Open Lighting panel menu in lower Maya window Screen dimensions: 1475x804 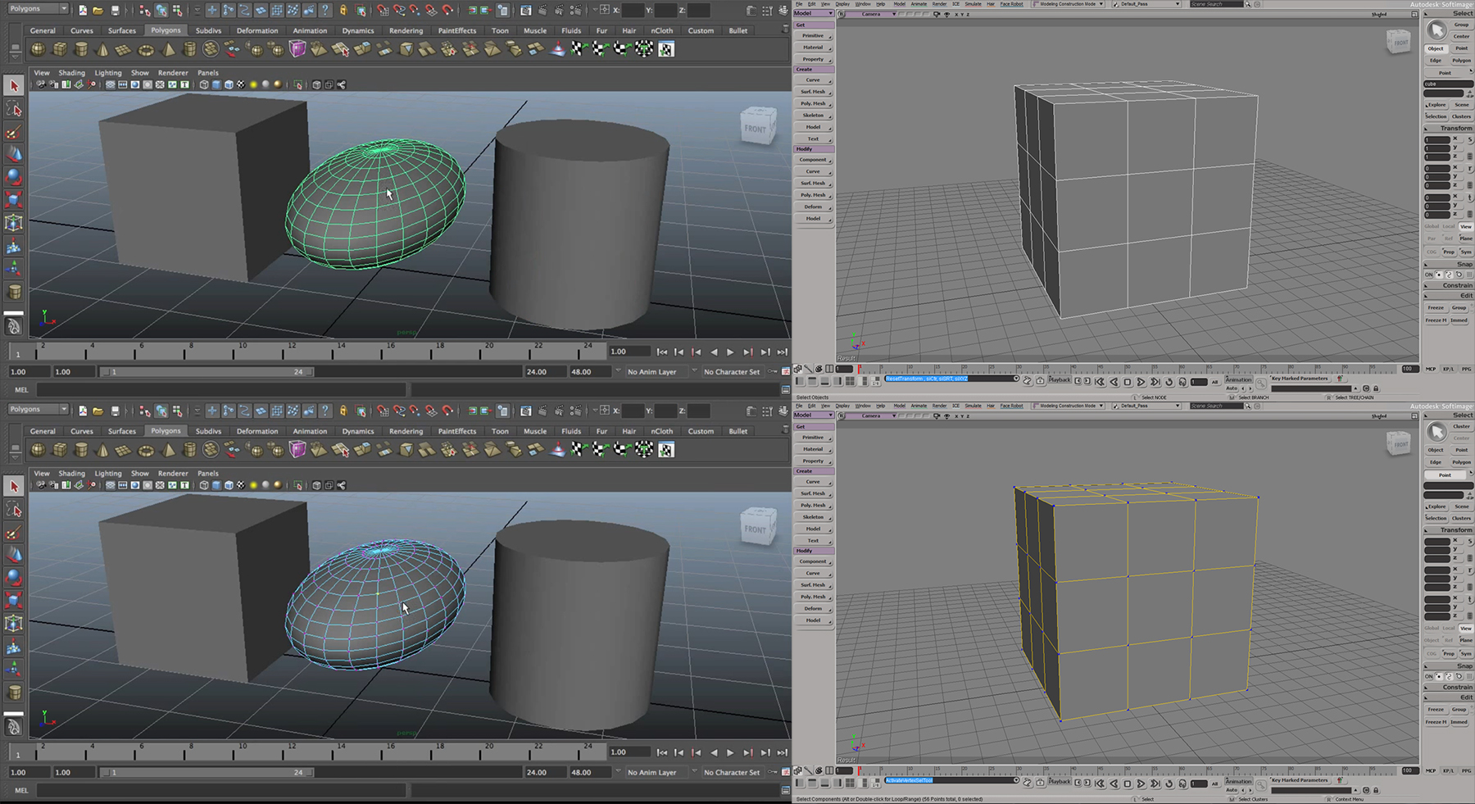[107, 474]
